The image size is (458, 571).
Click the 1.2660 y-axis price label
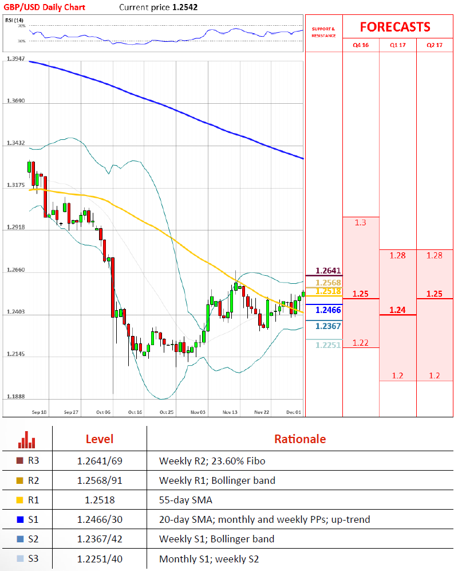pos(16,270)
